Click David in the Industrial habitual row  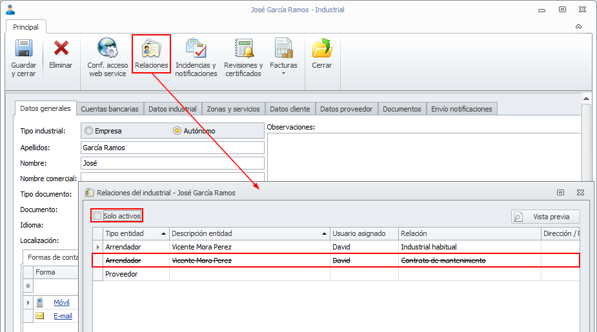(341, 247)
